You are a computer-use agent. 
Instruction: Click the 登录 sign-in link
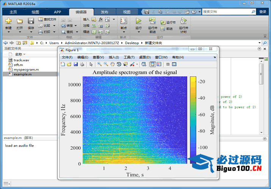pyautogui.click(x=263, y=12)
